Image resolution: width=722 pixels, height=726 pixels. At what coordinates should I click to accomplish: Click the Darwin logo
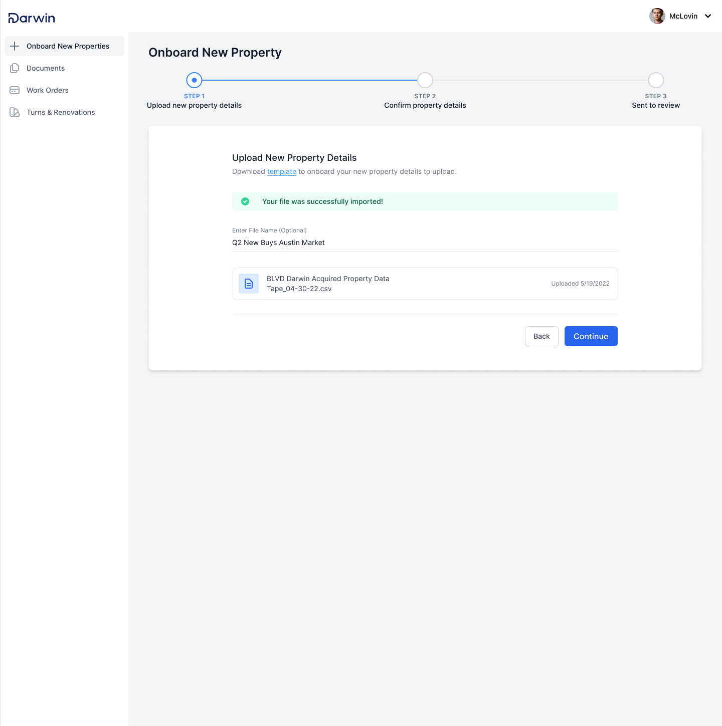32,18
